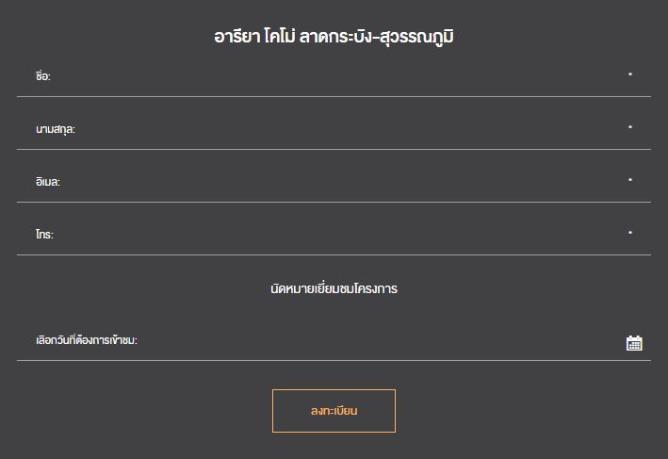668x459 pixels.
Task: Click the required asterisk on โทร row
Action: click(x=630, y=232)
